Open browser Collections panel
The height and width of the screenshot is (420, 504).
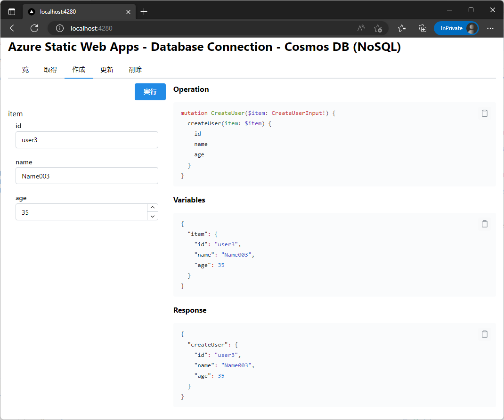click(x=423, y=28)
